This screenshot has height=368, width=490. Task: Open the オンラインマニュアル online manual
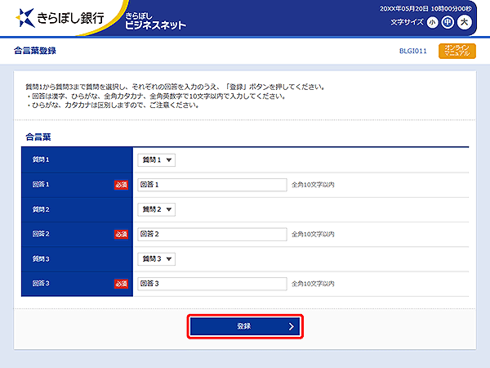coord(457,51)
